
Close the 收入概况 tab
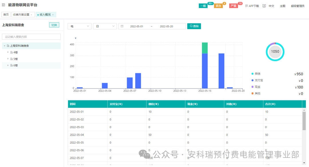tap(53, 15)
